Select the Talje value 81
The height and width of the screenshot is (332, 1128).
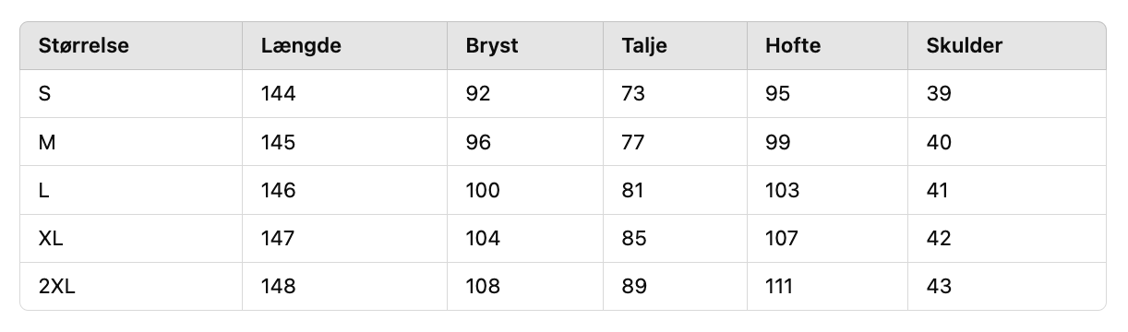pyautogui.click(x=633, y=191)
